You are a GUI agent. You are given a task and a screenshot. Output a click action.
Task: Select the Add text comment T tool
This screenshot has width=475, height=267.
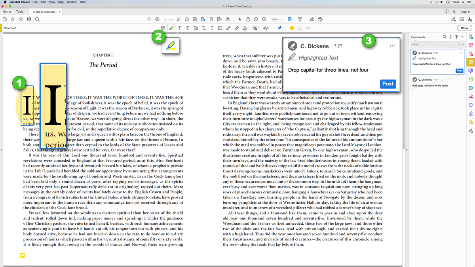(212, 28)
